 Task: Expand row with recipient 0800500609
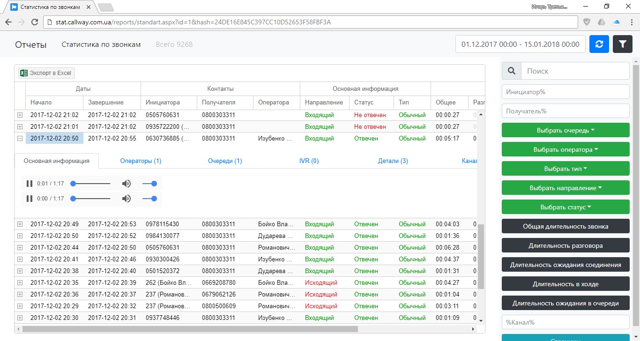tap(20, 306)
